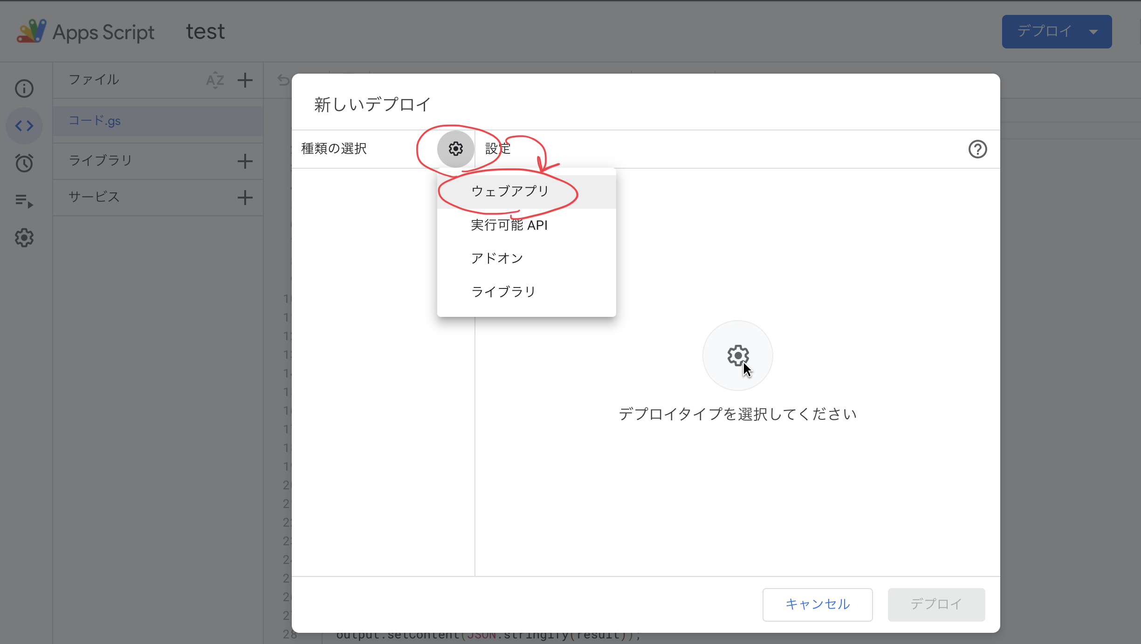Add a new file with plus icon
This screenshot has width=1141, height=644.
(245, 80)
